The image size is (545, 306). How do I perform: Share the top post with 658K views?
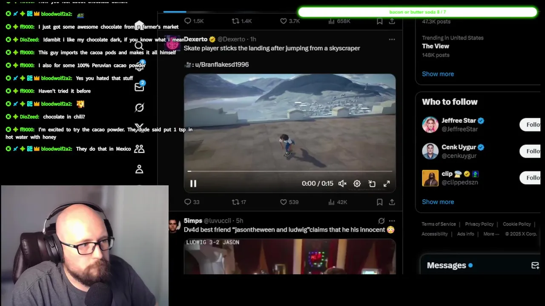pyautogui.click(x=392, y=21)
